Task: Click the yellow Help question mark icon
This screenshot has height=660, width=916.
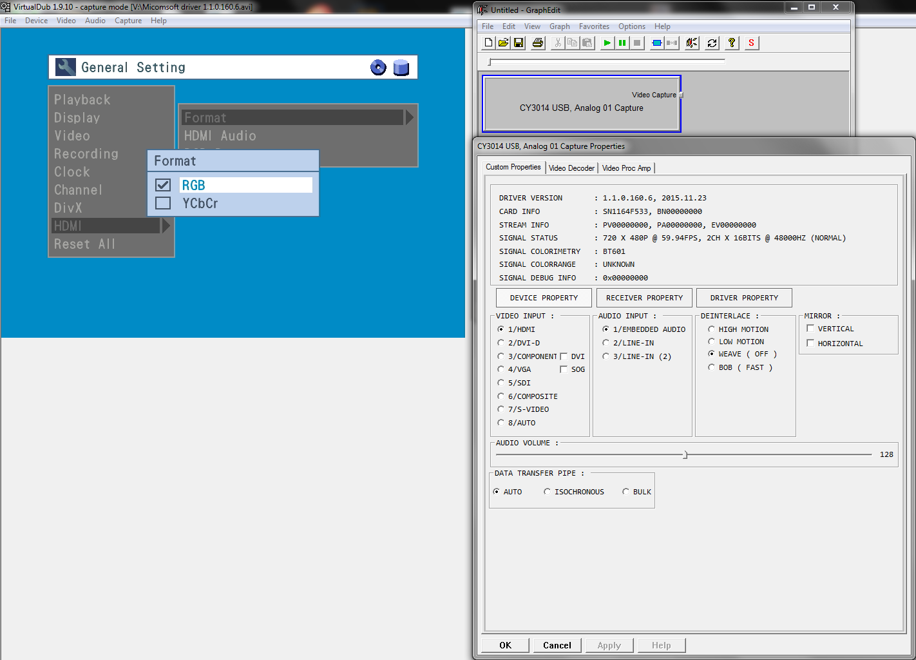Action: [x=732, y=43]
